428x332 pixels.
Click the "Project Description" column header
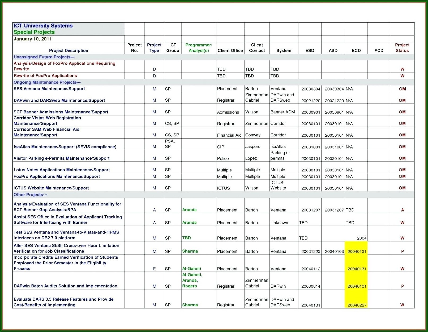tap(69, 50)
